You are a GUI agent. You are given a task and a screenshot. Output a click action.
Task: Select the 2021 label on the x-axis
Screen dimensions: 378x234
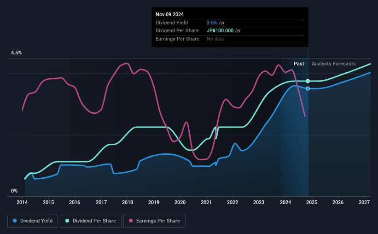click(x=206, y=202)
